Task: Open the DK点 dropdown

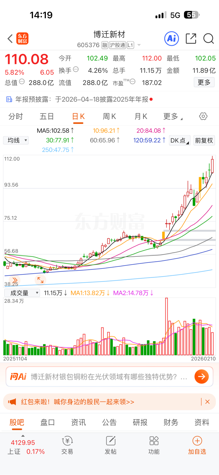Action: (180, 140)
